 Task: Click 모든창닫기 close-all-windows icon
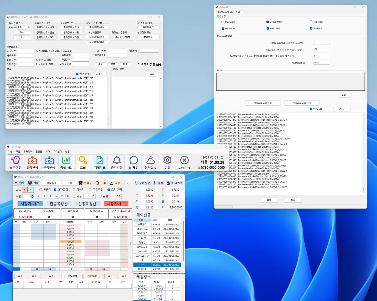tap(184, 162)
